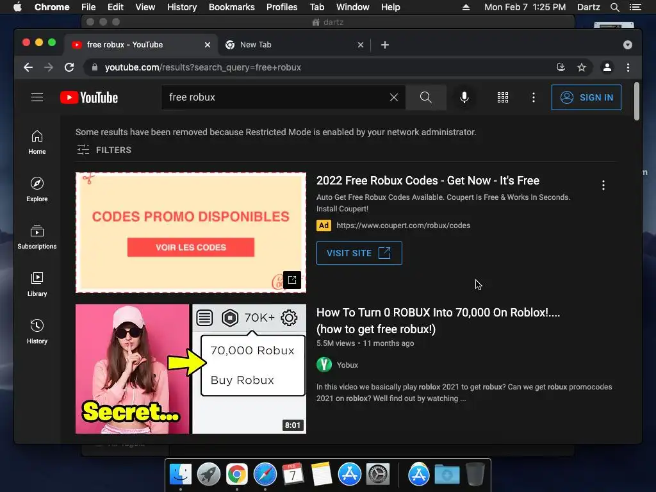Screen dimensions: 656x492
Task: Open Notes from the Dock
Action: tap(322, 475)
